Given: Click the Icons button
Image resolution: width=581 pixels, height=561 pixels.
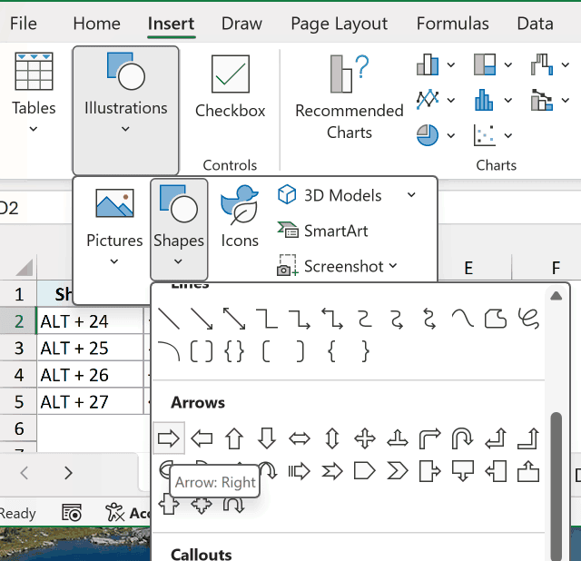Looking at the screenshot, I should point(240,217).
